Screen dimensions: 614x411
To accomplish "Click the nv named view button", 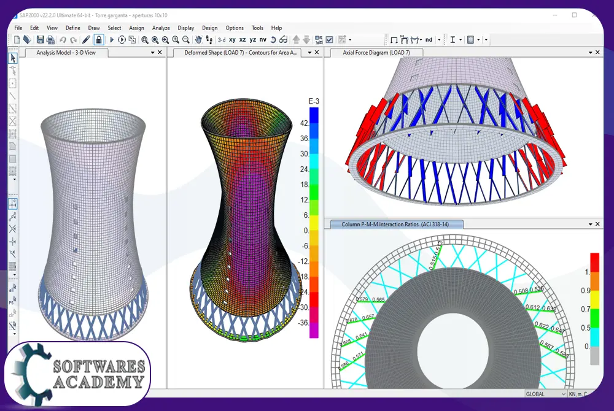I will pos(263,39).
